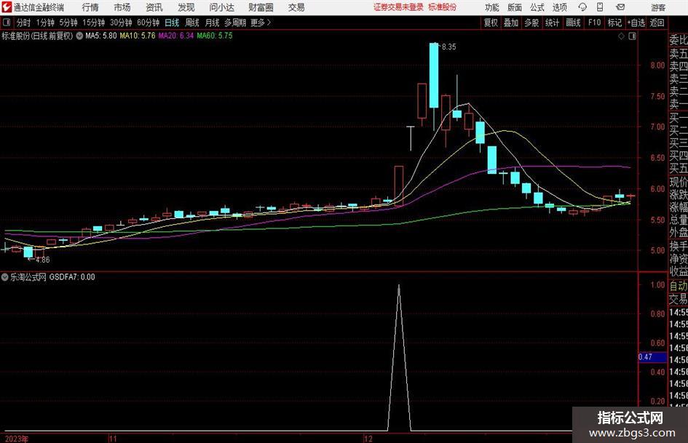688x443 pixels.
Task: Switch to the 分时 chart tab
Action: [x=24, y=23]
